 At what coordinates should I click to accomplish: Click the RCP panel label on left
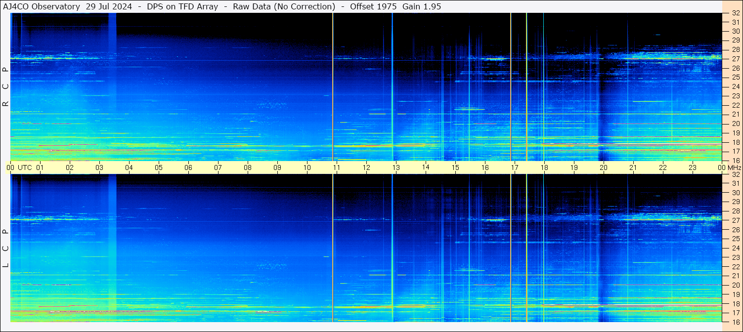[6, 86]
